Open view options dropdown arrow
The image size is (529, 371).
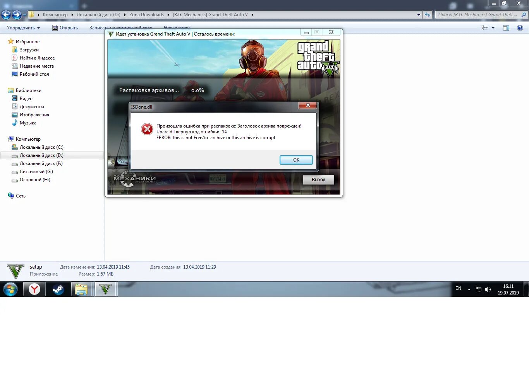coord(493,28)
